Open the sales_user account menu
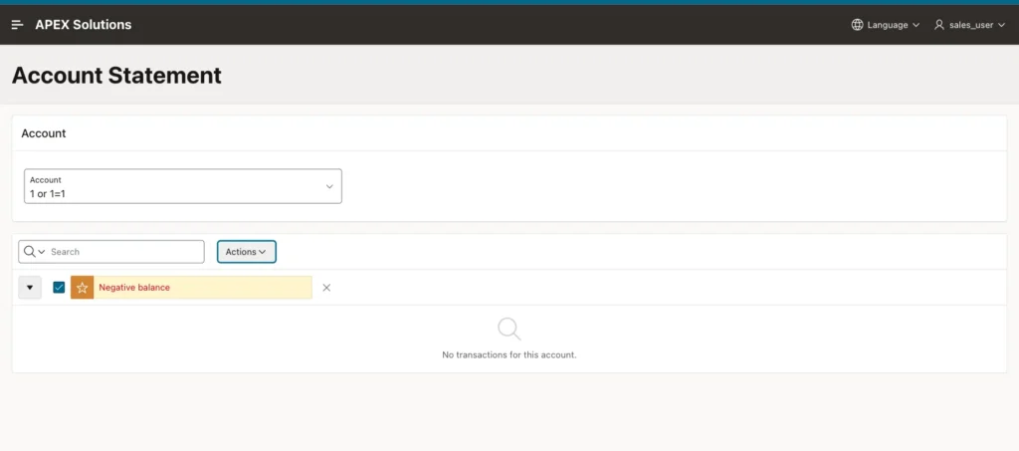 click(969, 25)
